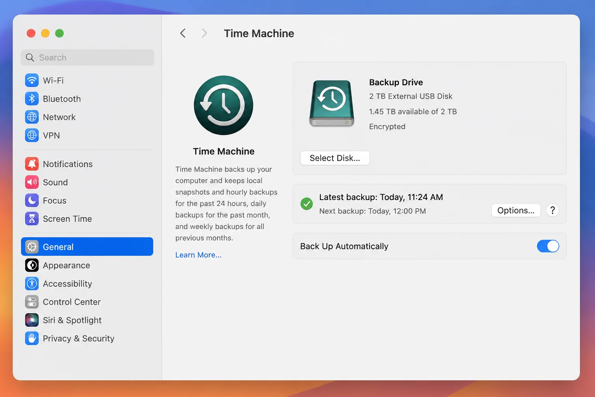This screenshot has height=397, width=595.
Task: Click the Notifications bell icon
Action: point(32,164)
